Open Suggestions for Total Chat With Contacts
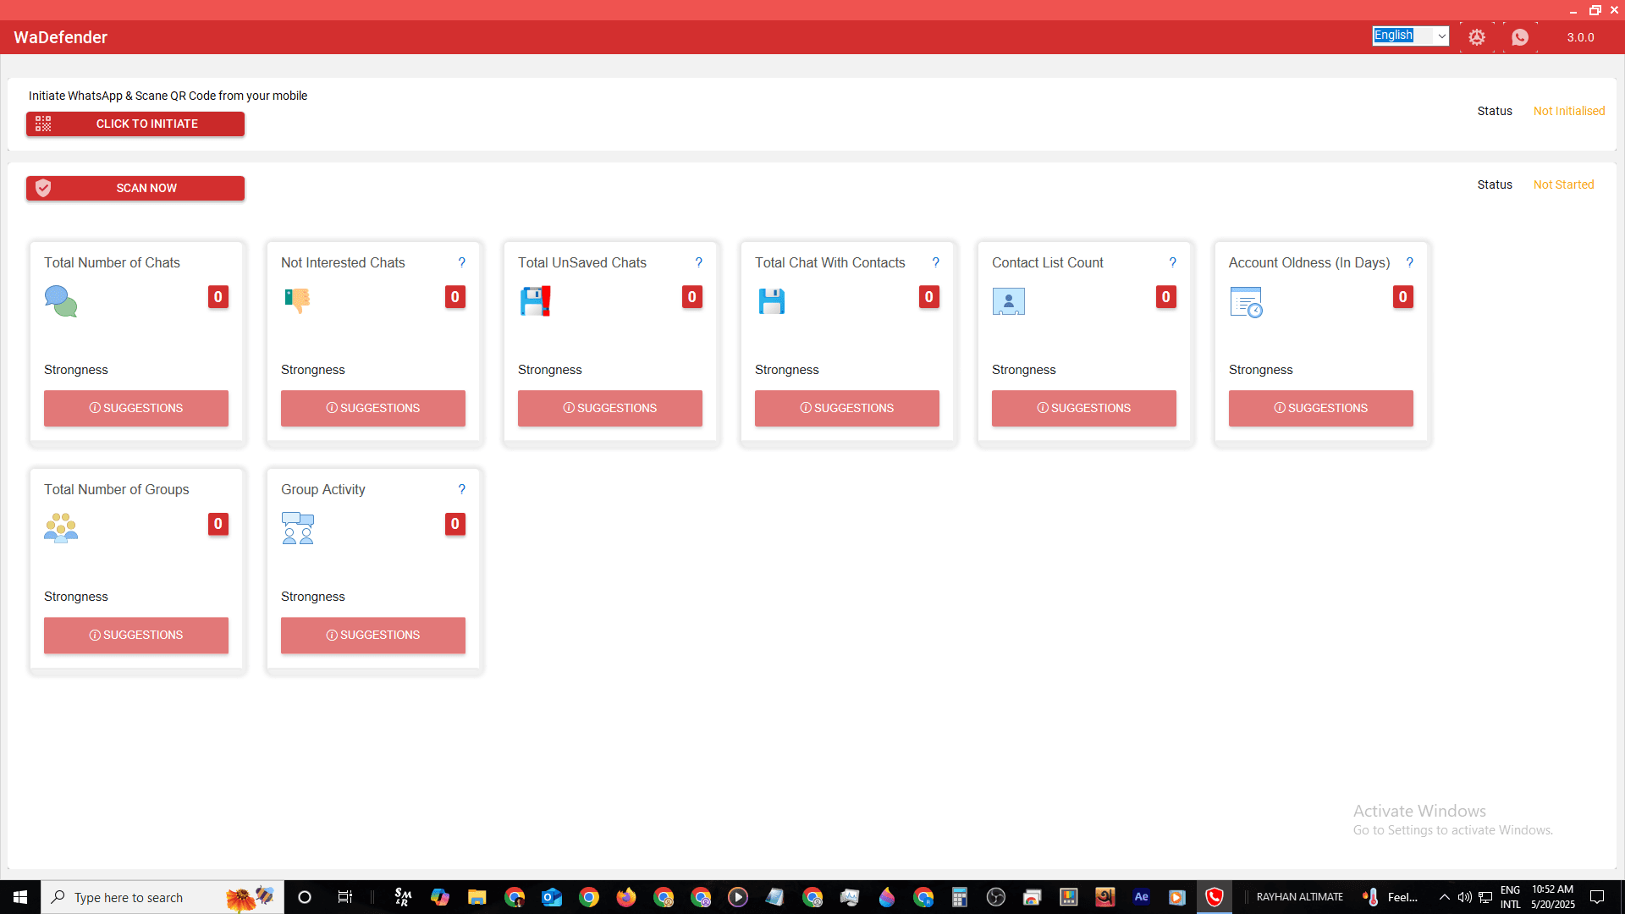 tap(847, 408)
